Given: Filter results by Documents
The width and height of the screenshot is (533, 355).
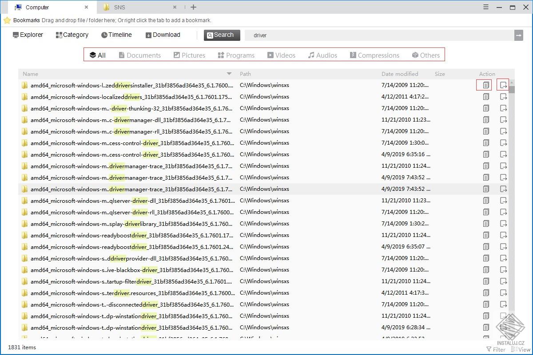Looking at the screenshot, I should tap(139, 55).
